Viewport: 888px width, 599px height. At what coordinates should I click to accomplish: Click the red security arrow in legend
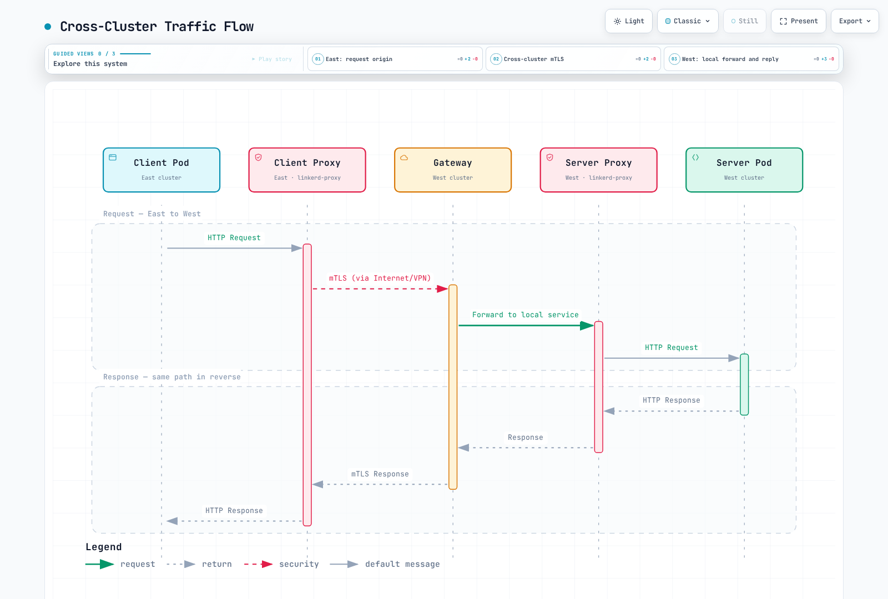pyautogui.click(x=259, y=564)
